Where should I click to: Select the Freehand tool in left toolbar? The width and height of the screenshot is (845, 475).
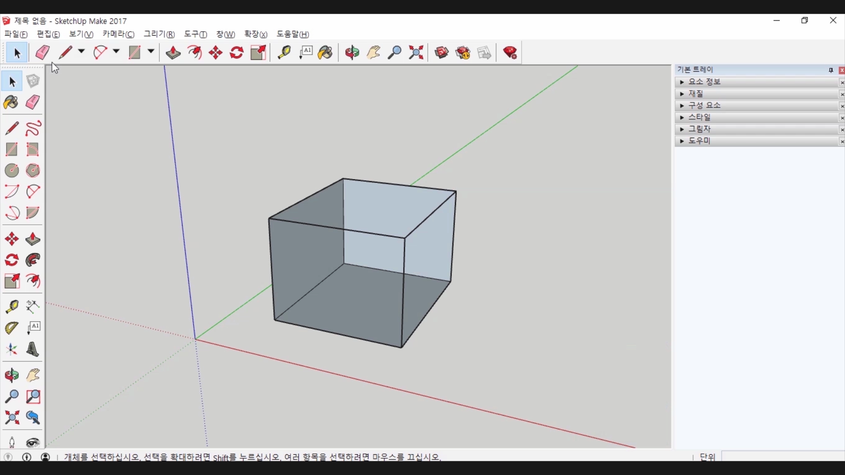tap(33, 128)
